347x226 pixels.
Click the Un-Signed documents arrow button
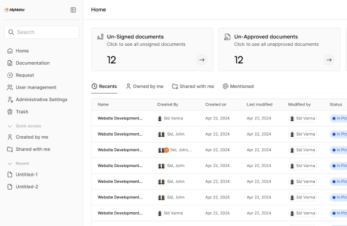point(202,60)
